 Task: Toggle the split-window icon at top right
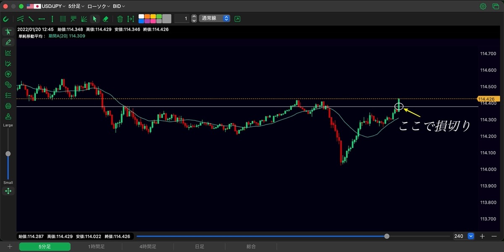(x=495, y=6)
